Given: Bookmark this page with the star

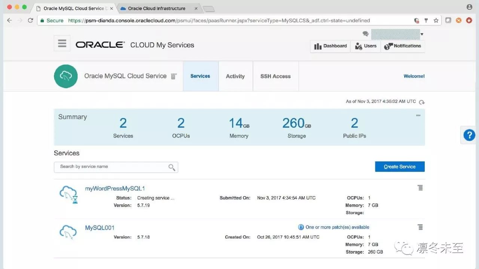Looking at the screenshot, I should [x=436, y=21].
